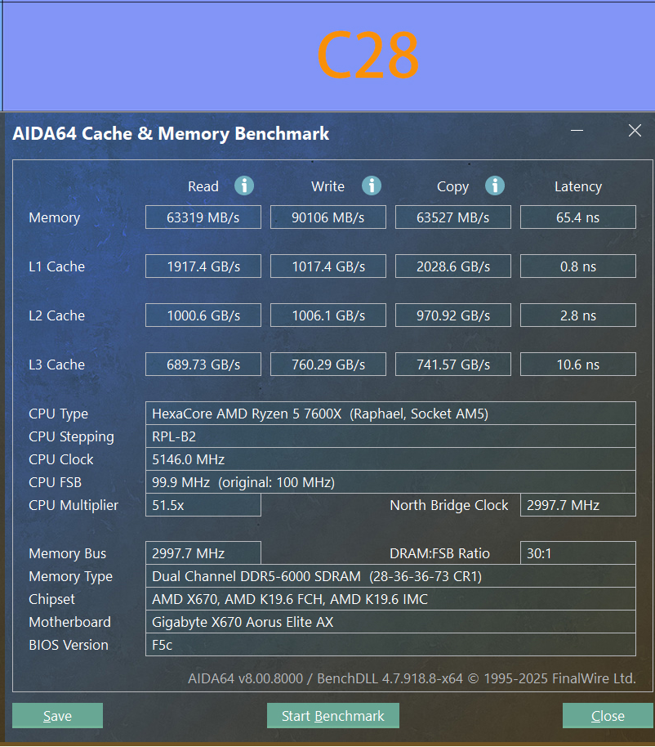
Task: Click the Memory Type DDR5-6000 SDRAM field
Action: pyautogui.click(x=391, y=576)
